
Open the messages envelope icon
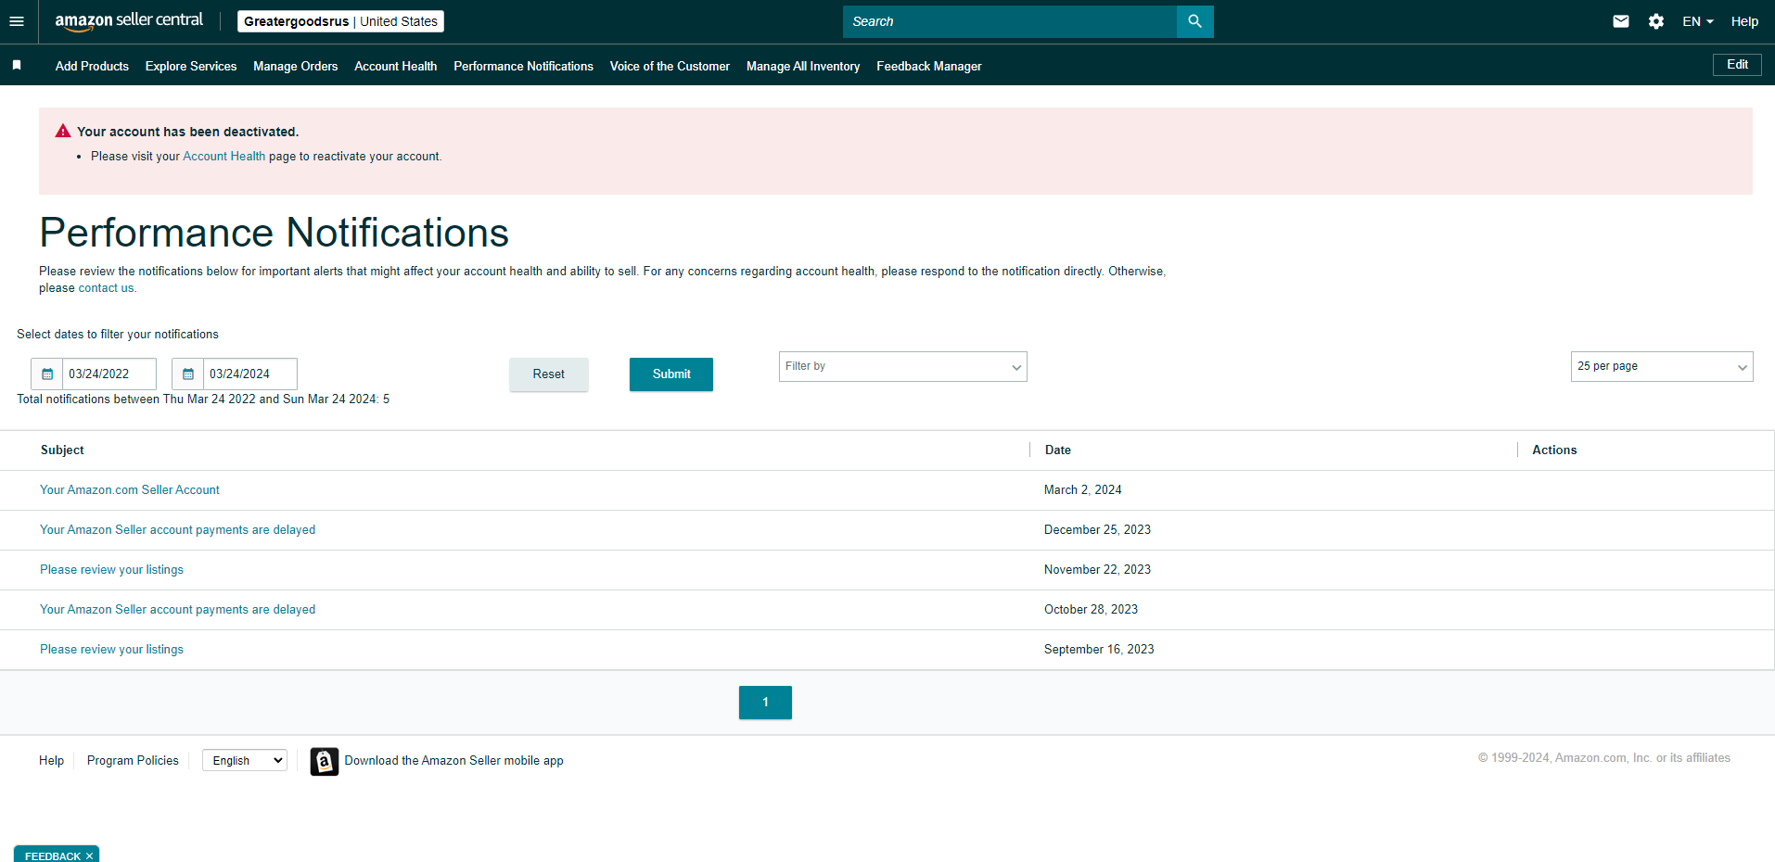[x=1620, y=21]
